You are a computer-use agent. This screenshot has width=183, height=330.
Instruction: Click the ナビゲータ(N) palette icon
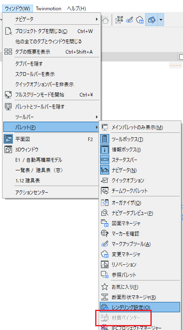click(105, 170)
